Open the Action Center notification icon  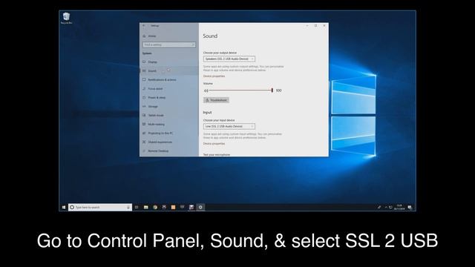[x=410, y=208]
